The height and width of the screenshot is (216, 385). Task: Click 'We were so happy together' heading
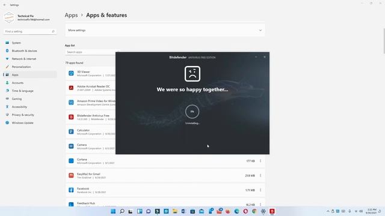coord(192,89)
